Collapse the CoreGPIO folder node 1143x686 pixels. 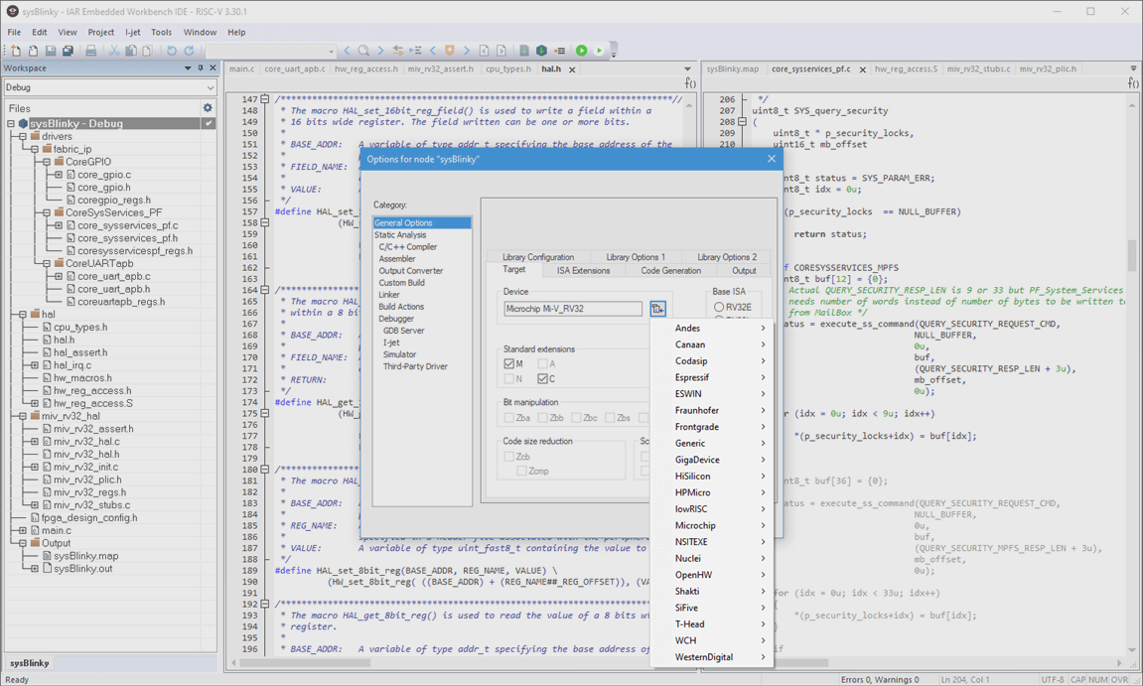pyautogui.click(x=47, y=162)
